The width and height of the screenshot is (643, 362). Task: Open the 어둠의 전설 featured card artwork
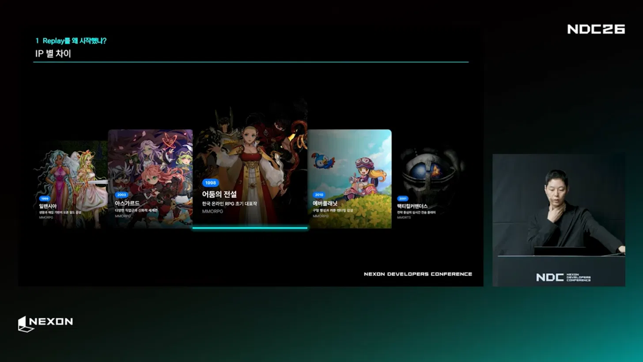point(250,162)
